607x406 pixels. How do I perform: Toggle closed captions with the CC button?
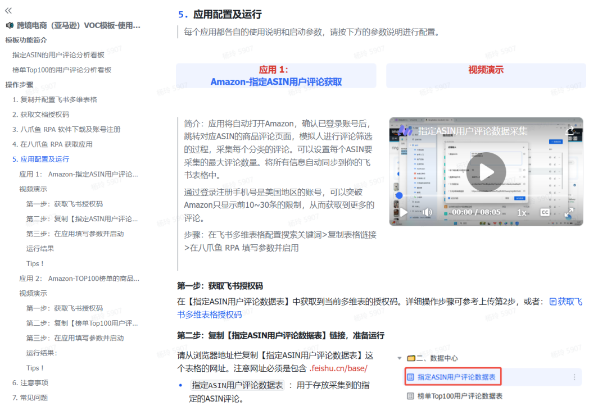click(x=545, y=212)
